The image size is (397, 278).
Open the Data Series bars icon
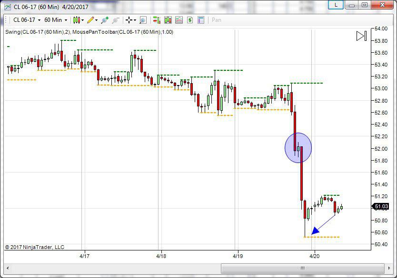click(x=157, y=20)
